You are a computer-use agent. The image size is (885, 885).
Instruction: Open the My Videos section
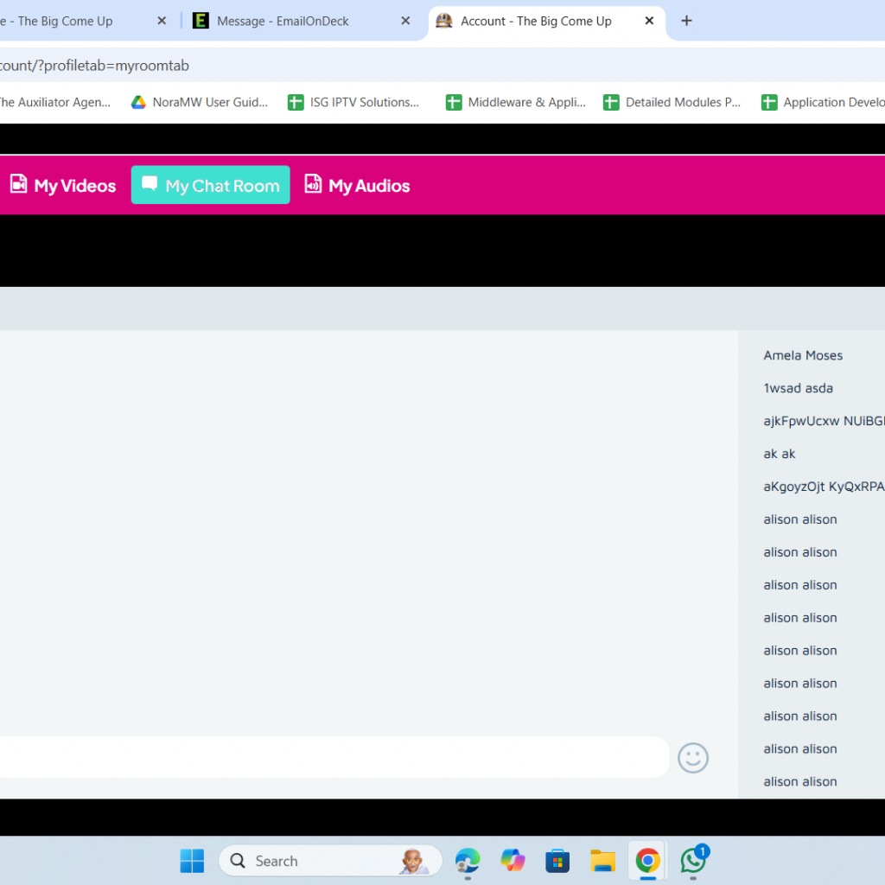(62, 185)
